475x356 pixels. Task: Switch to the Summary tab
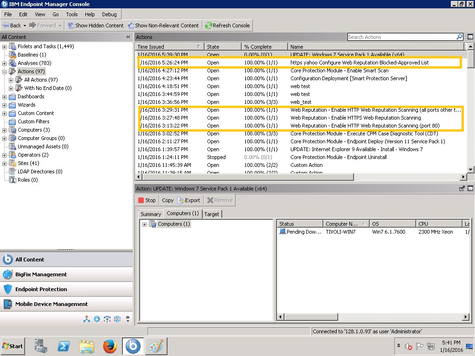[x=151, y=214]
